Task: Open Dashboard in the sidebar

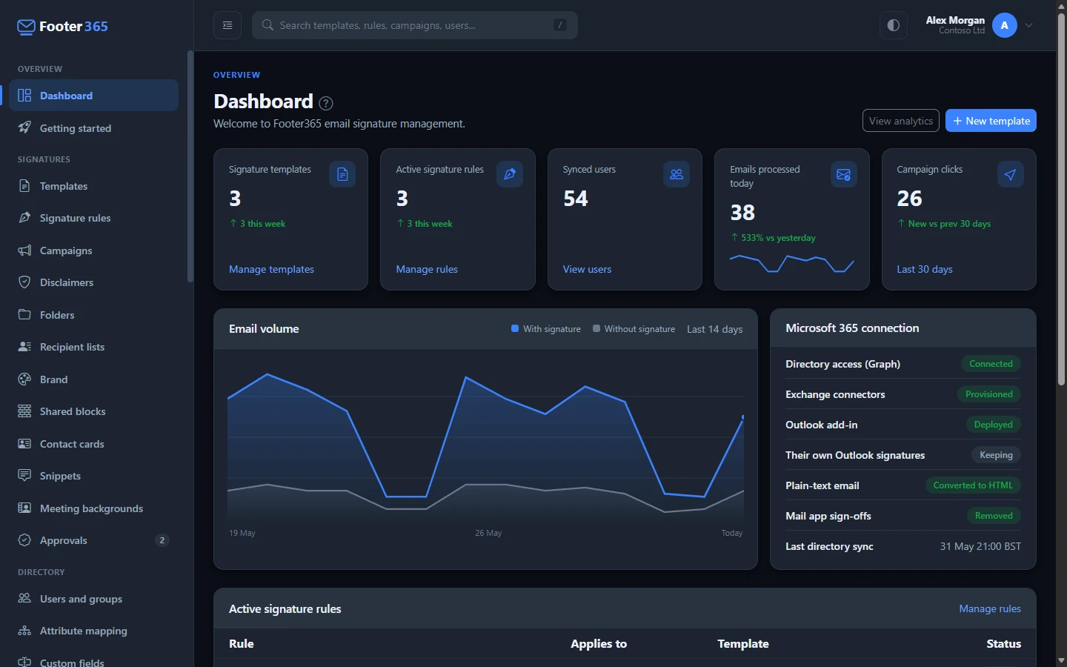Action: (x=94, y=96)
